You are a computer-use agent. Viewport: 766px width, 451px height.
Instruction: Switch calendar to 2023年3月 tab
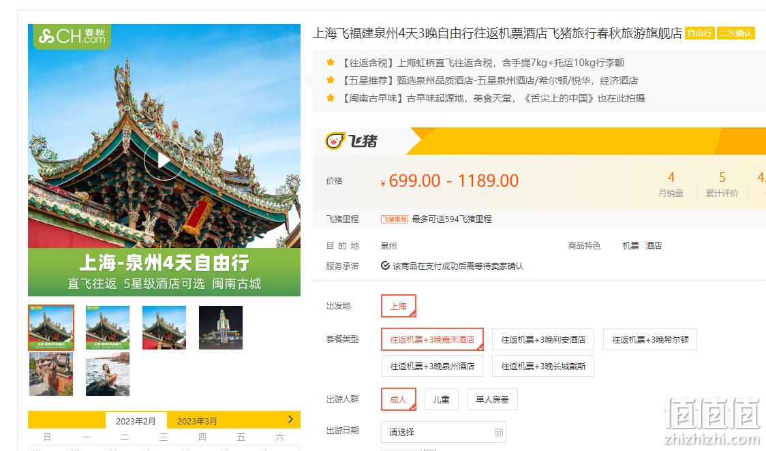(x=197, y=421)
